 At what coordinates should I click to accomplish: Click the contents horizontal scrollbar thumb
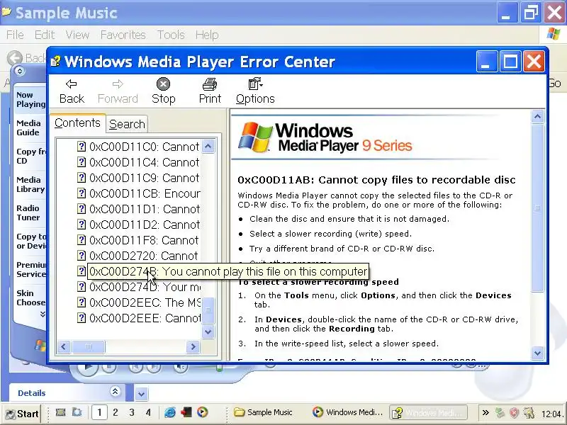[88, 347]
